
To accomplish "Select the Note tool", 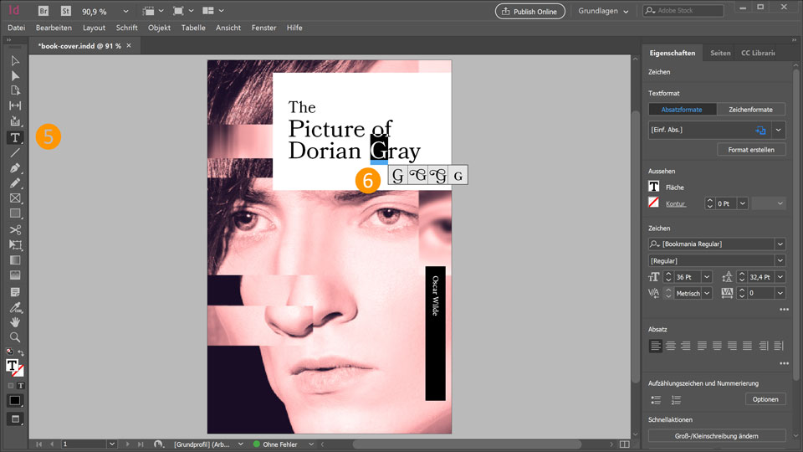I will tap(15, 292).
